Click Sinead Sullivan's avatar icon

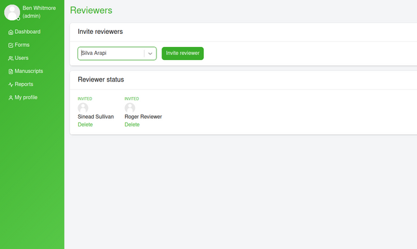tap(83, 108)
